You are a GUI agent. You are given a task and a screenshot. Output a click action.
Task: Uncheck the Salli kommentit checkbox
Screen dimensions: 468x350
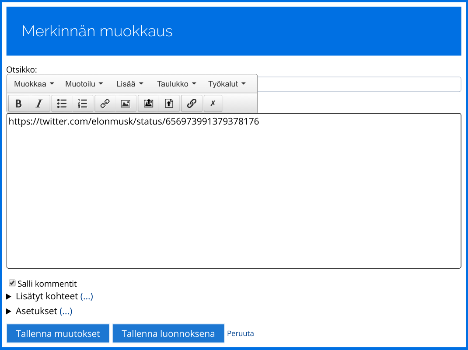(12, 283)
